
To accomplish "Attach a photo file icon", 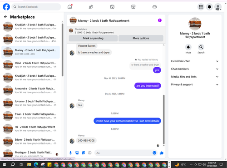I will [x=77, y=153].
